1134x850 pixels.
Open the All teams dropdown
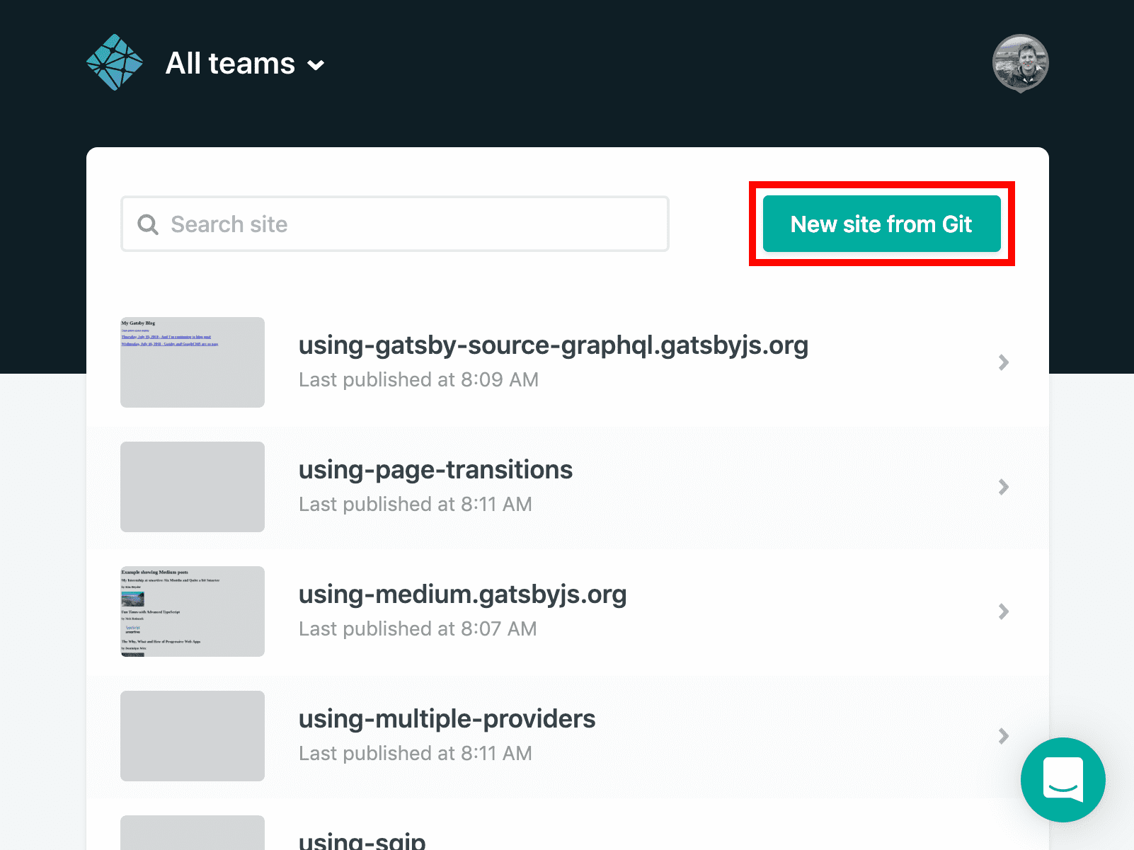click(245, 64)
